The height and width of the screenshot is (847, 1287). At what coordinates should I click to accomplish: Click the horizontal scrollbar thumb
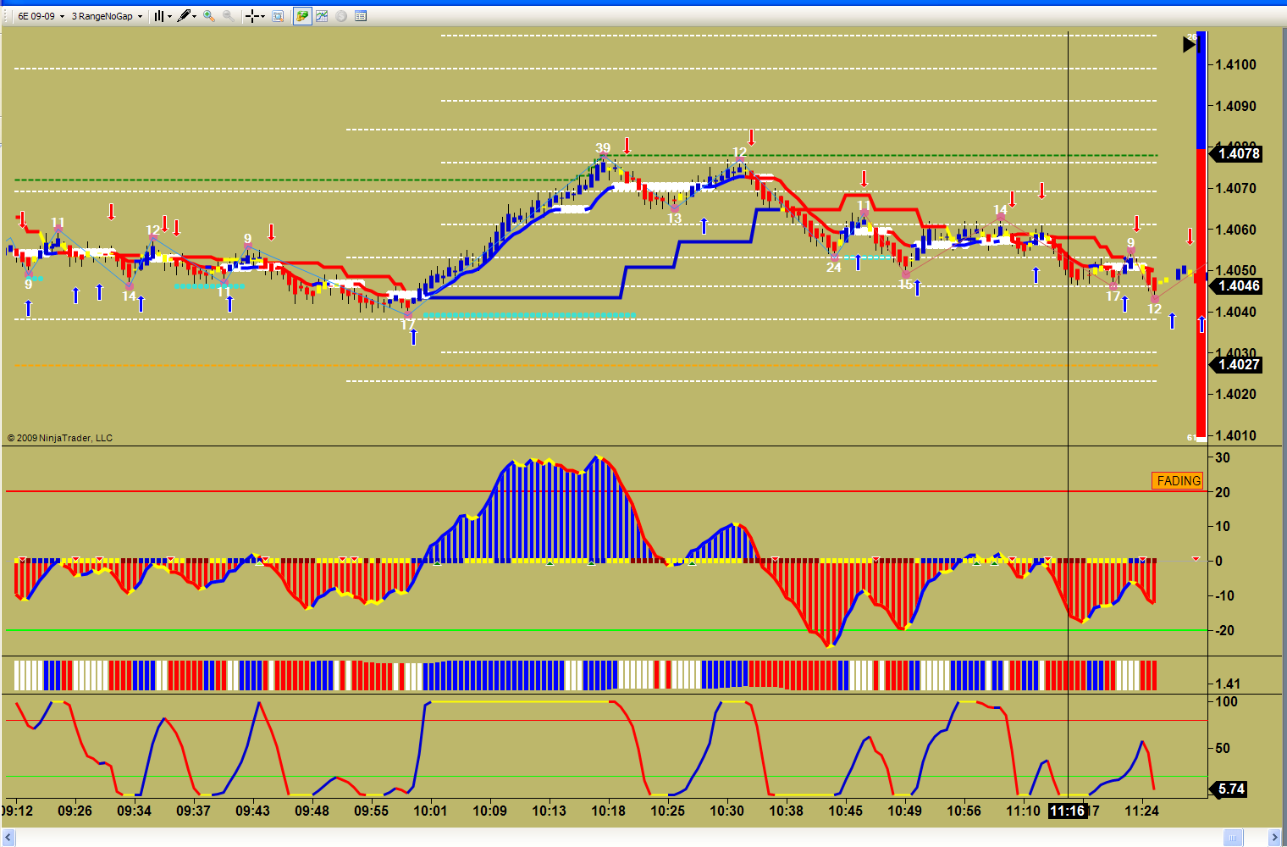pos(1232,838)
